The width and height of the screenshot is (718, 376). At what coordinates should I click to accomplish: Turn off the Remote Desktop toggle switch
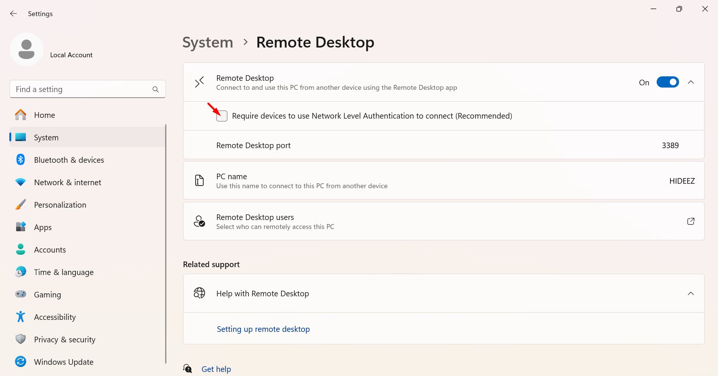(667, 82)
